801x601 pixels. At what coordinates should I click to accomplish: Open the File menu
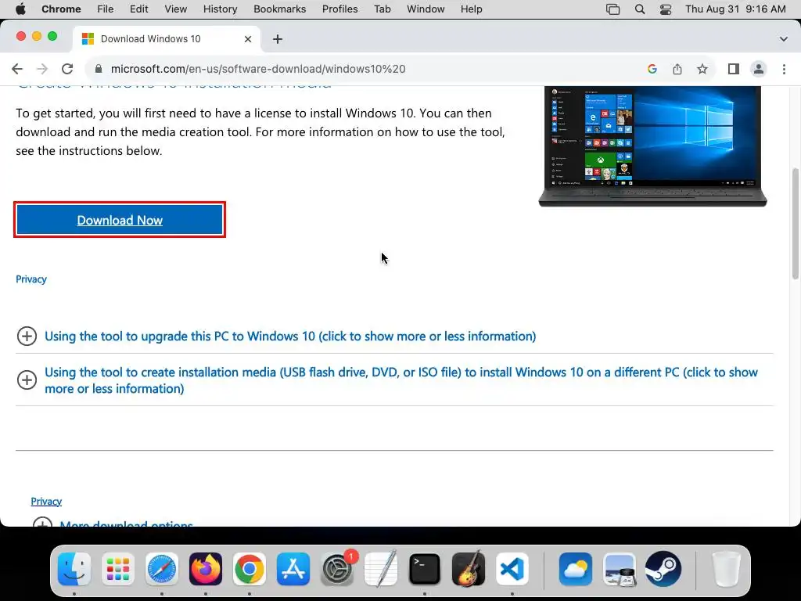[106, 9]
